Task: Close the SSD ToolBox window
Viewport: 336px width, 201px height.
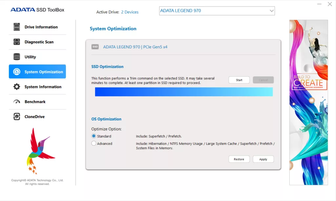Action: pos(330,4)
